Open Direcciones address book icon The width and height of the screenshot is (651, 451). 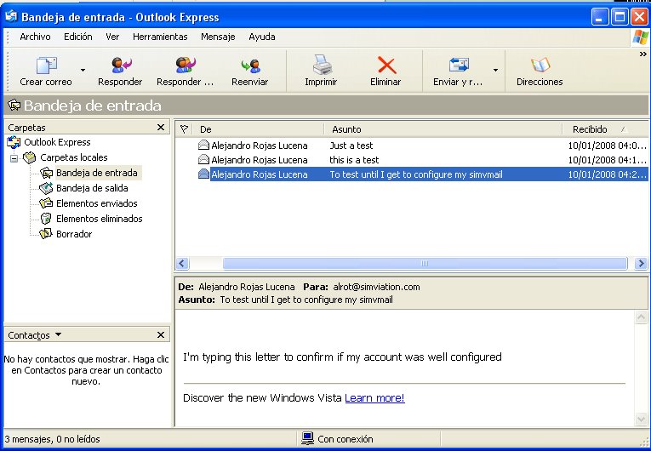click(x=540, y=66)
